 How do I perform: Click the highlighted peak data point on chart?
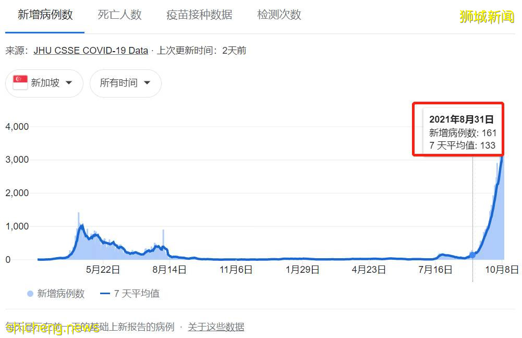(x=473, y=255)
